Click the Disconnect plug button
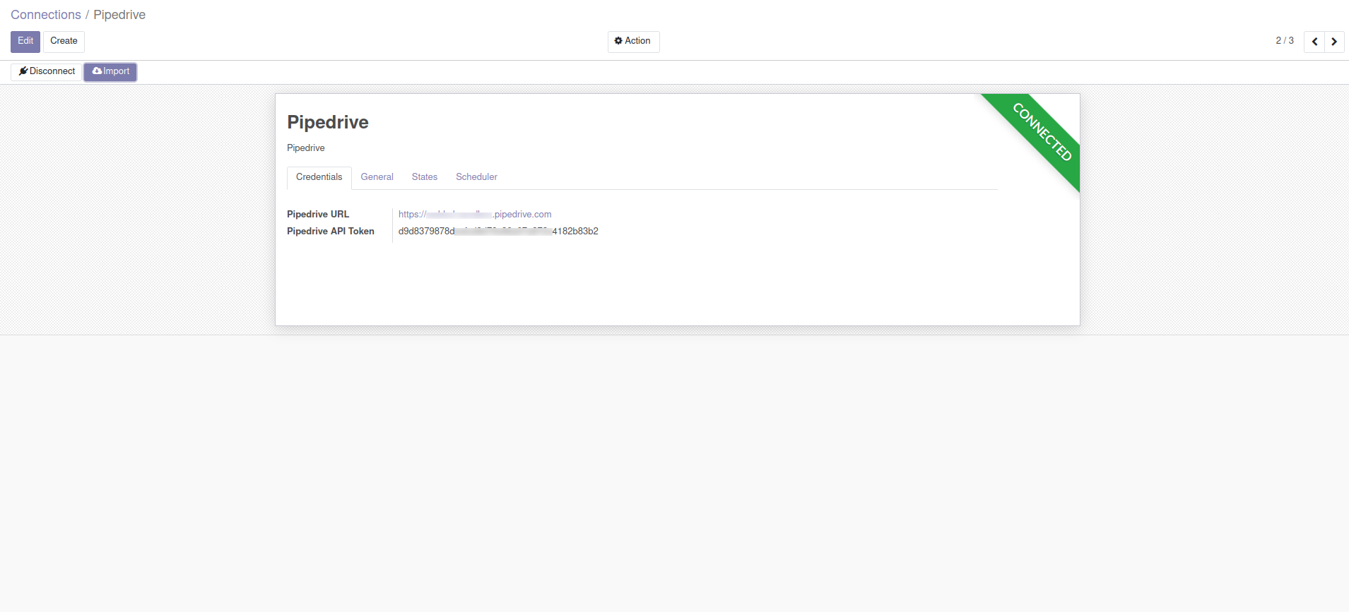Viewport: 1349px width, 612px height. pyautogui.click(x=47, y=71)
